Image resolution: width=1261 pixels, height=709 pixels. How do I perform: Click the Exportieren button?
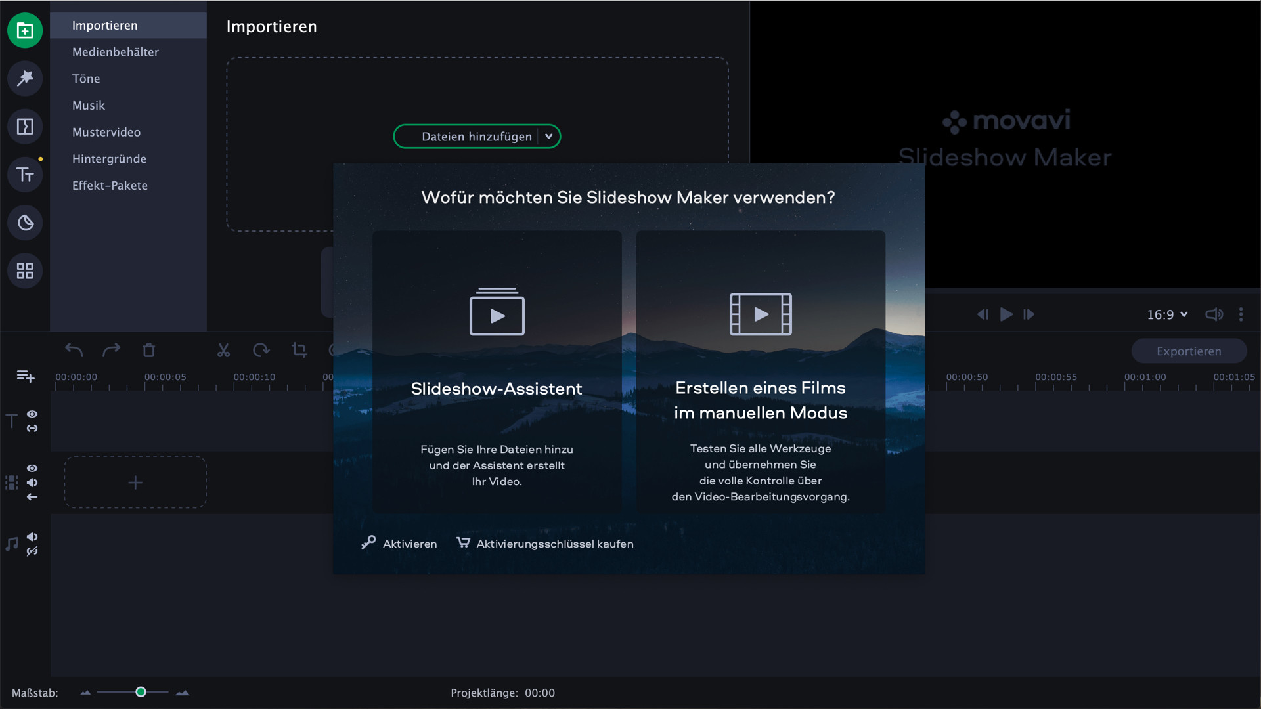[x=1189, y=351]
